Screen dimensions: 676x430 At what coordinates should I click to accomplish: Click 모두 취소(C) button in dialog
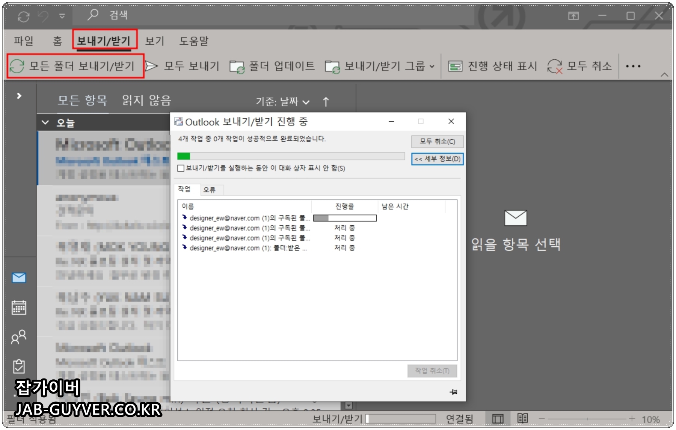click(x=438, y=141)
